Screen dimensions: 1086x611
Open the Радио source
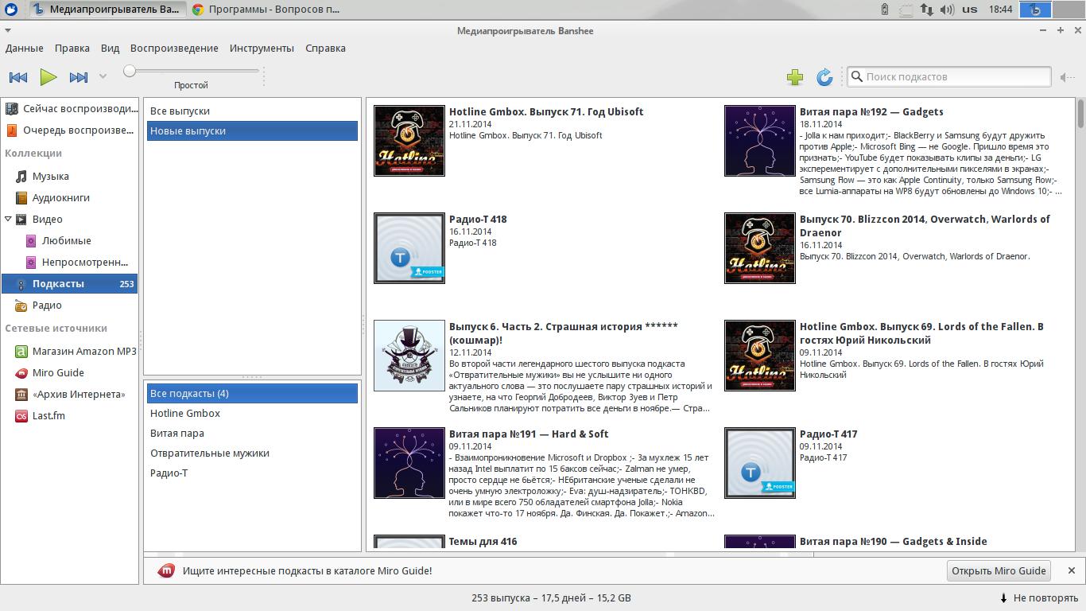[70, 305]
